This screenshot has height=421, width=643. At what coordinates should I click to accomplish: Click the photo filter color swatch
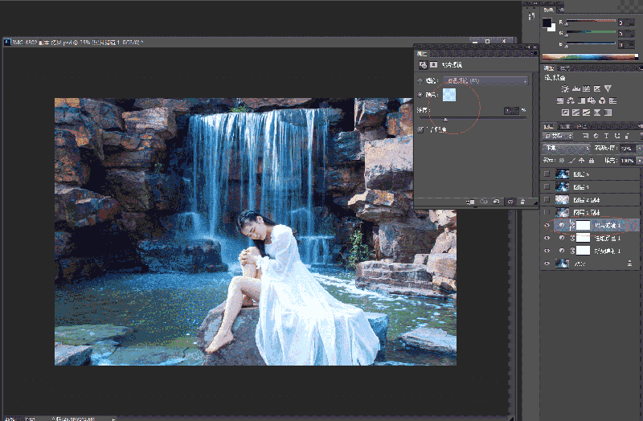pos(448,95)
